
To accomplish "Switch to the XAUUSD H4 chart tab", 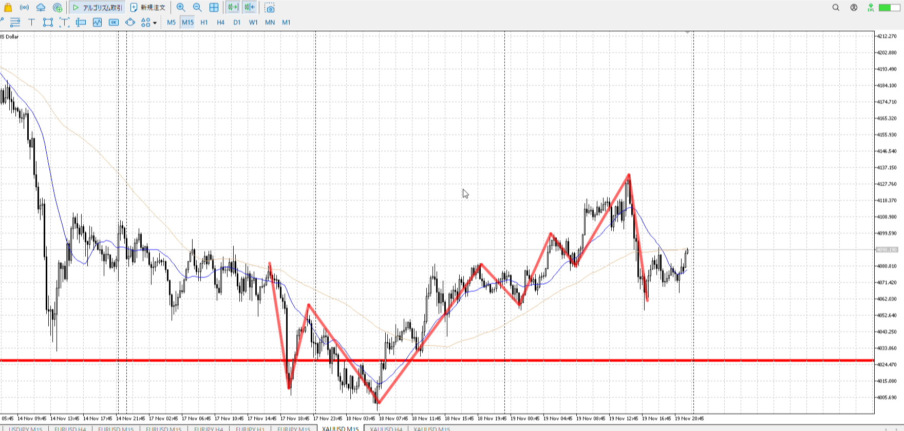I will (x=386, y=428).
